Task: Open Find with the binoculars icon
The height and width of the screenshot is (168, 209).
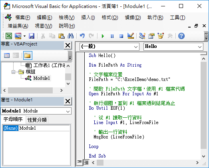Action: point(70,36)
